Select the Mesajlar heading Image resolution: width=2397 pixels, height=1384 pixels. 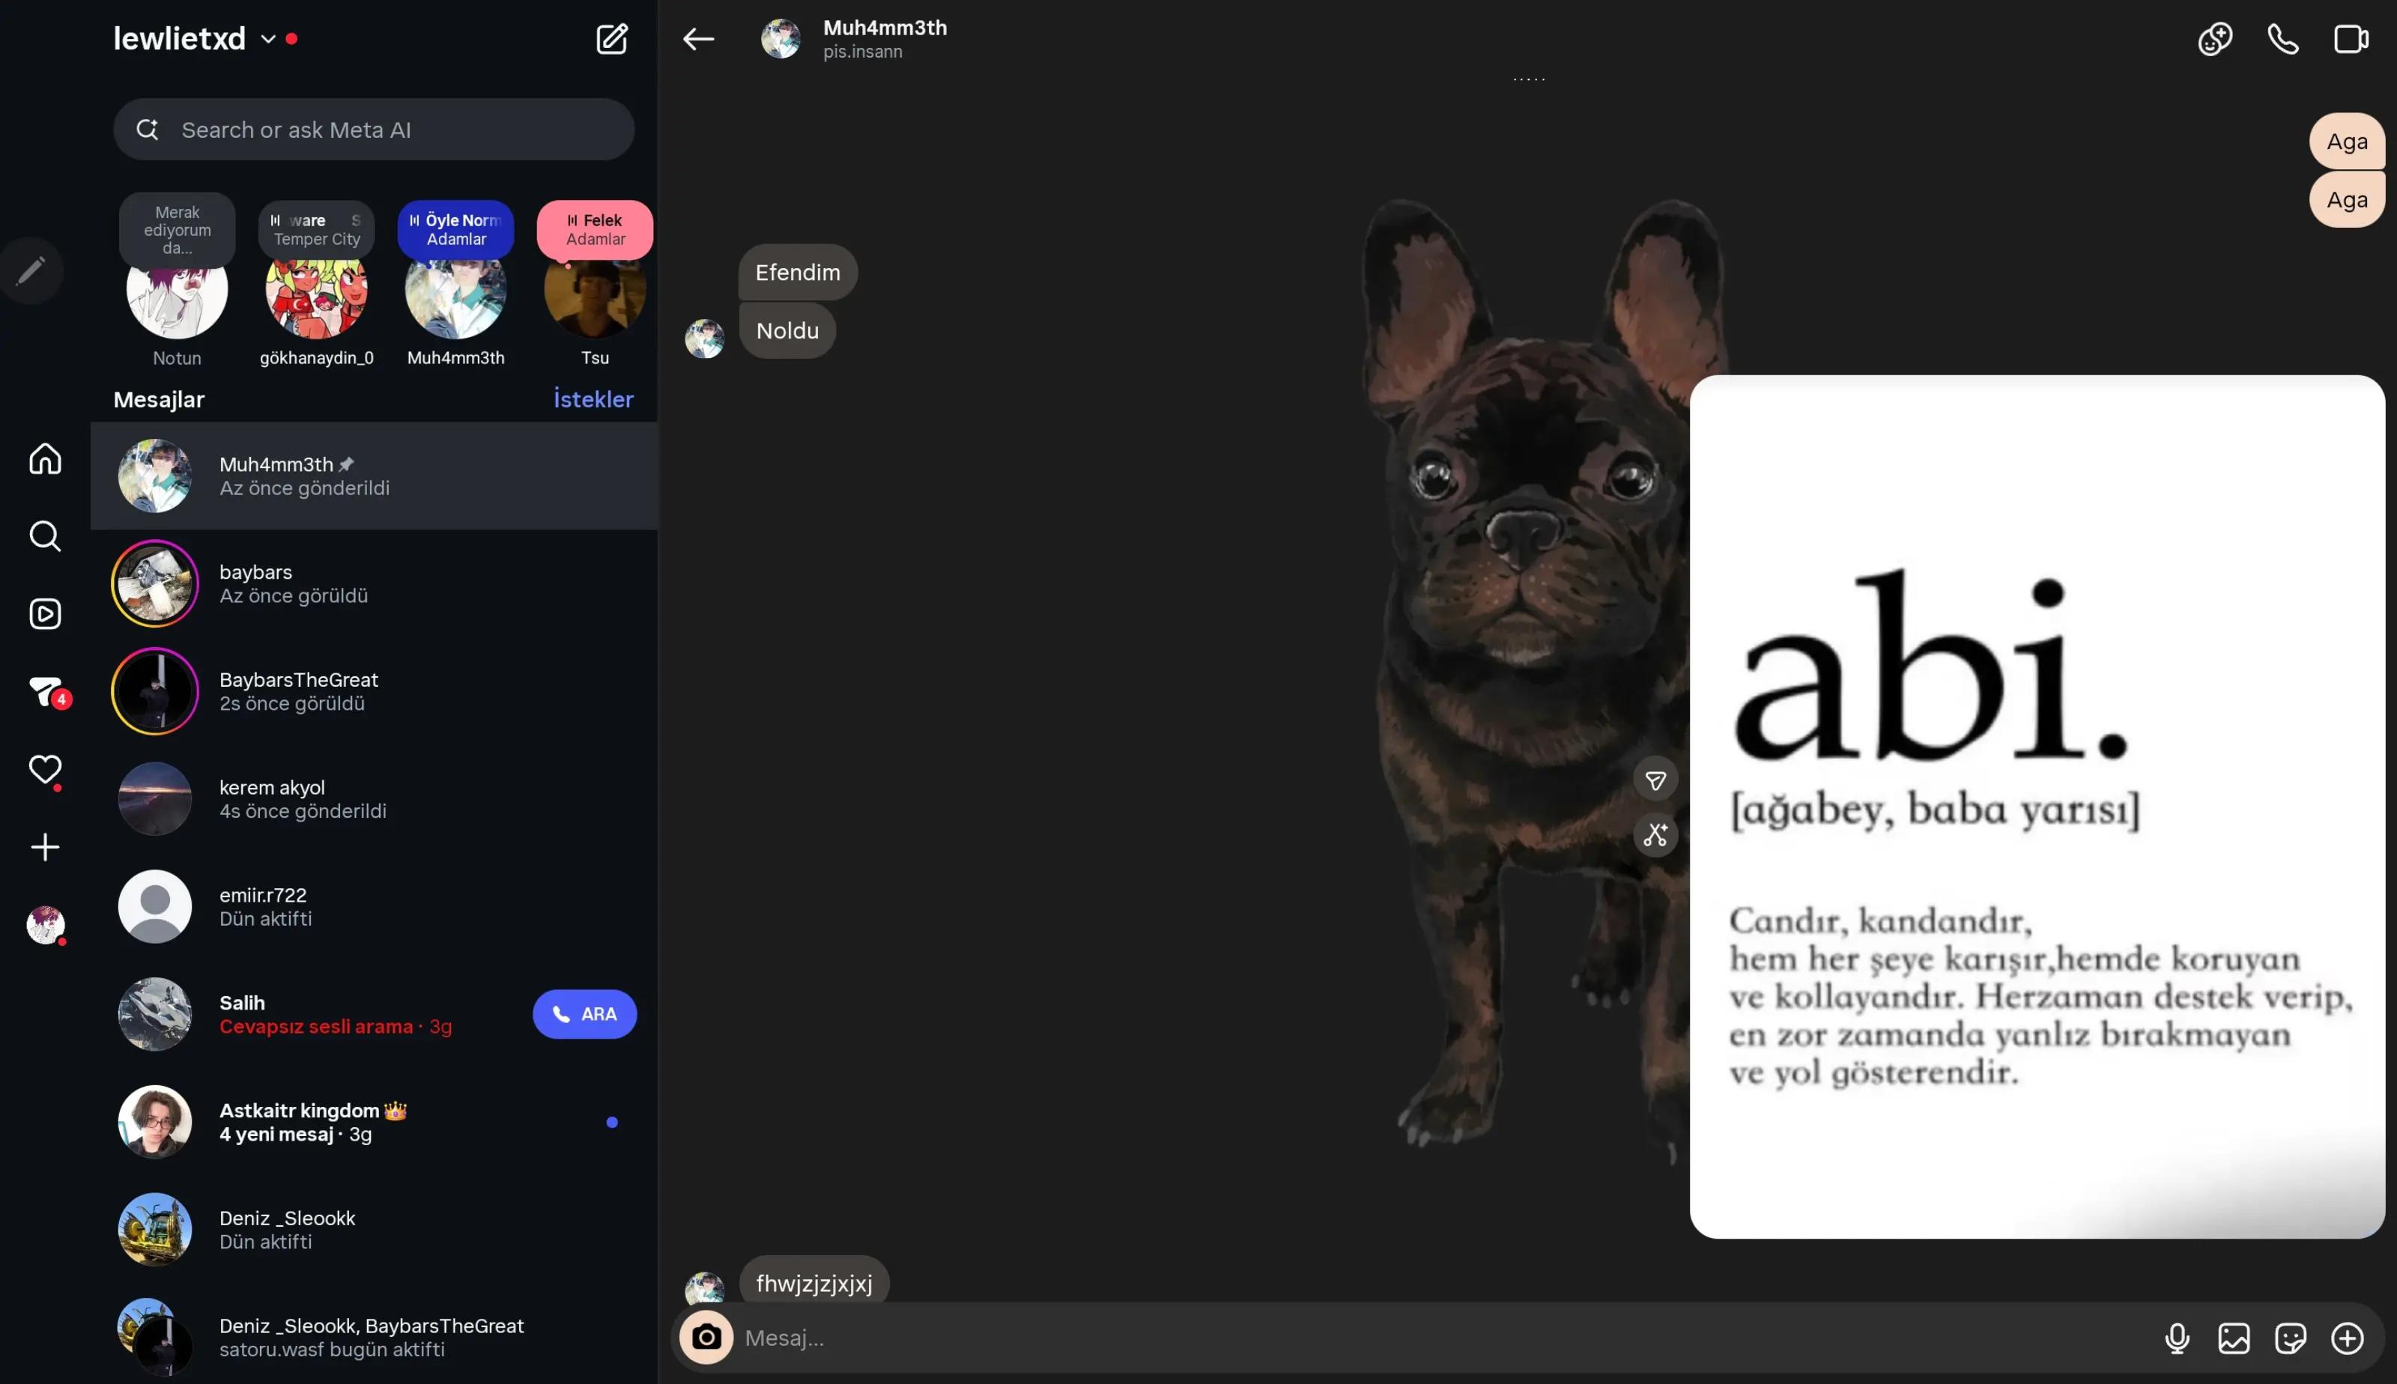pos(159,399)
